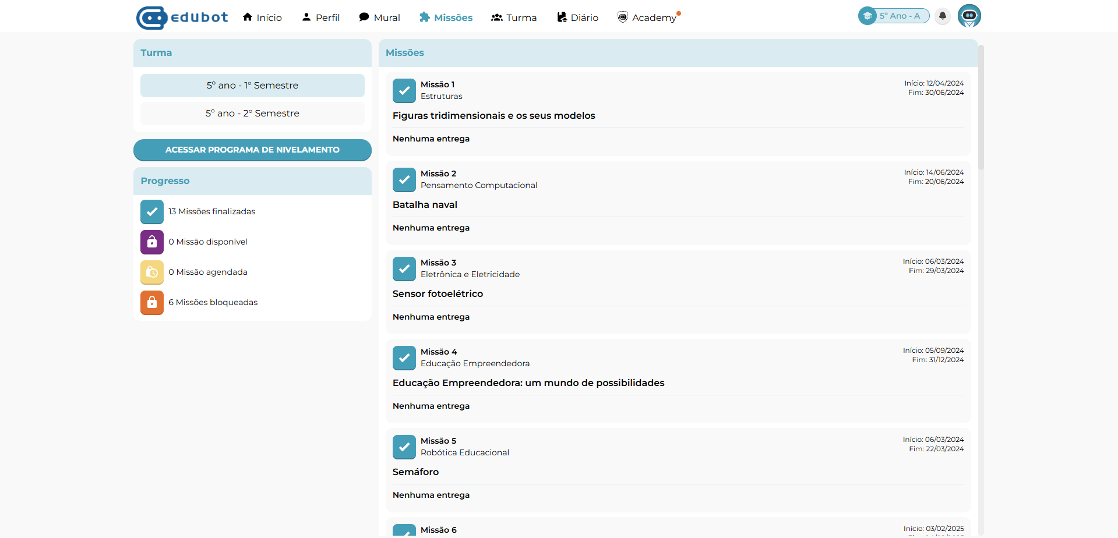Image resolution: width=1118 pixels, height=538 pixels.
Task: Go to the Mural menu
Action: pos(379,17)
